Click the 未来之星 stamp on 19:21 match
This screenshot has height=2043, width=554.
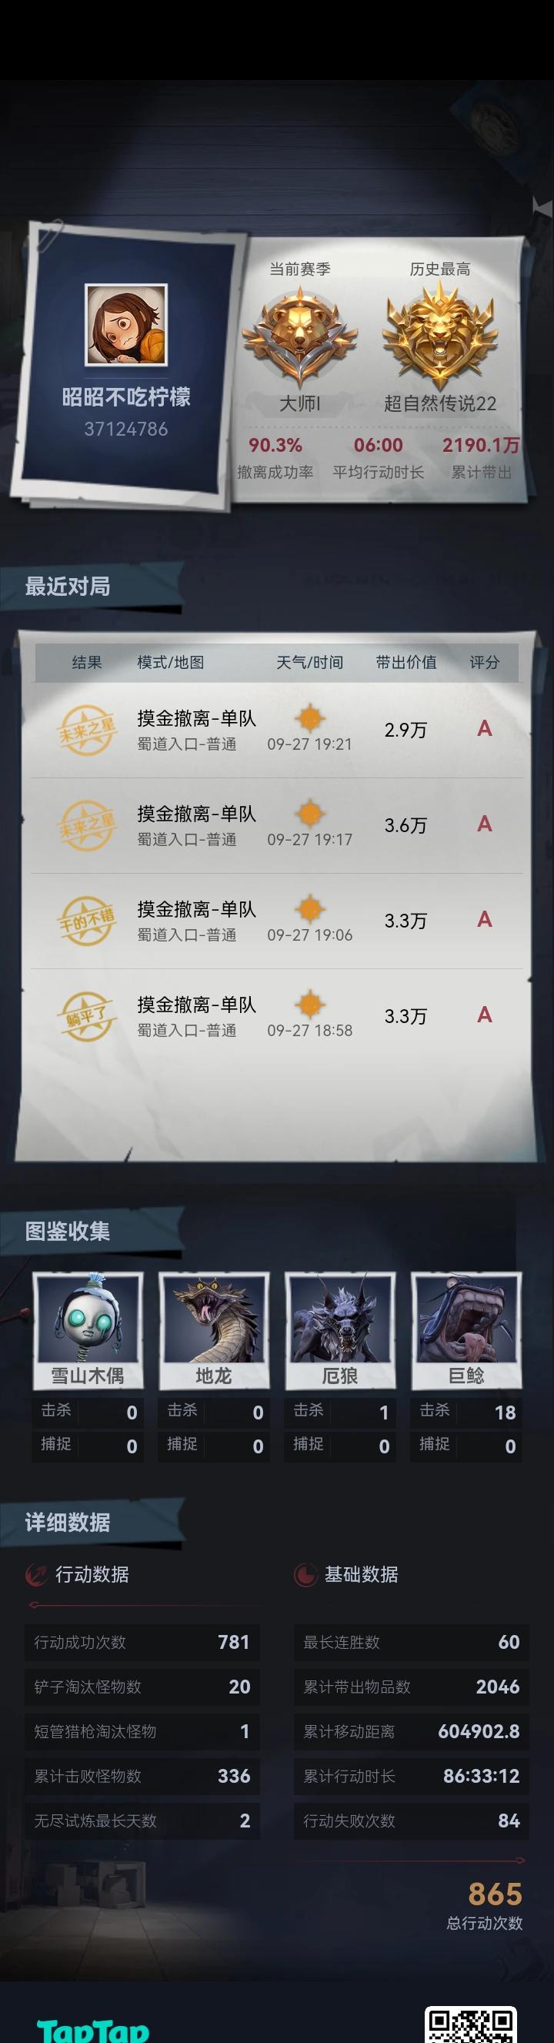(x=86, y=731)
